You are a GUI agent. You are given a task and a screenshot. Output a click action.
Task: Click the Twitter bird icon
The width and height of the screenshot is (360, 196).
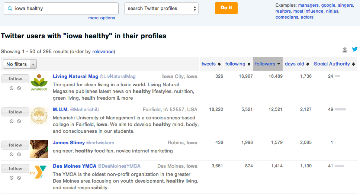355,49
